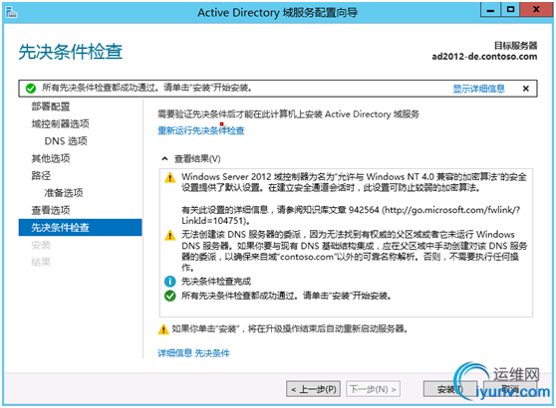Viewport: 556px width, 408px height.
Task: Open 显示详细信息 link in notification bar
Action: tap(478, 89)
